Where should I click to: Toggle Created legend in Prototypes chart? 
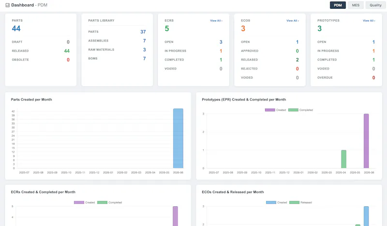click(275, 110)
